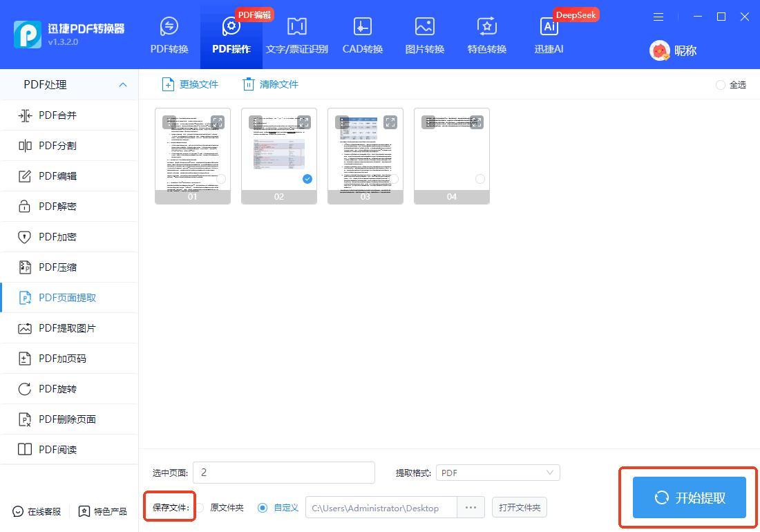Click the 开始提取 button
760x532 pixels.
[689, 497]
